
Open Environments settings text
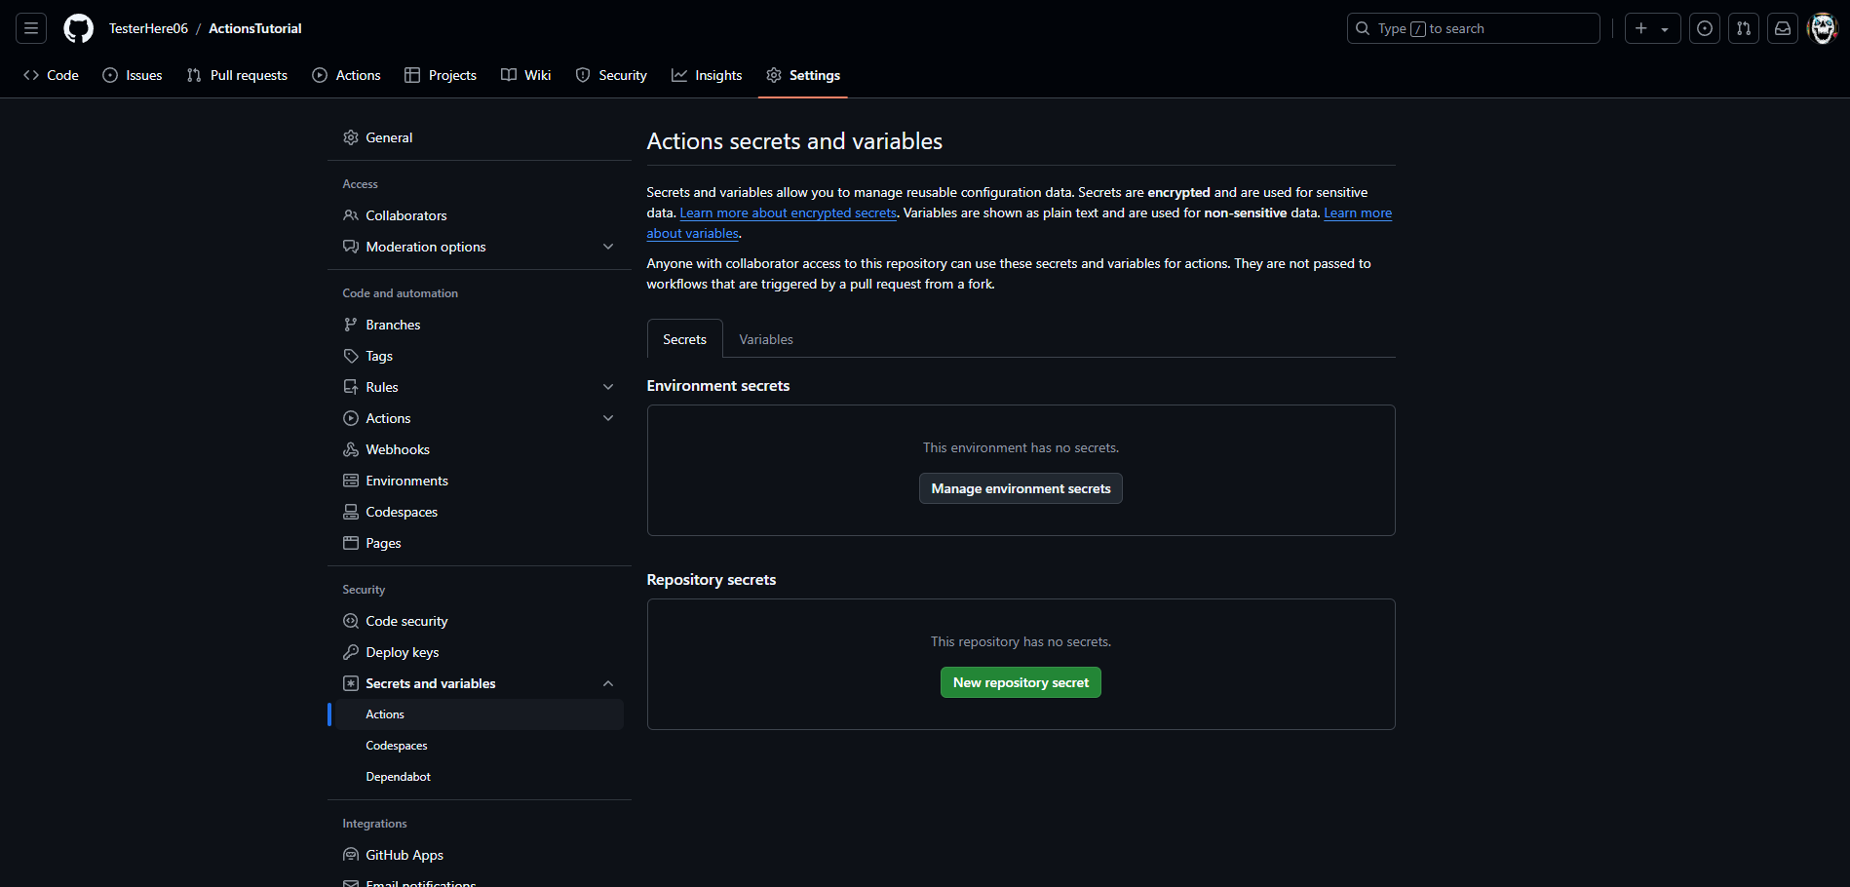[x=407, y=481]
